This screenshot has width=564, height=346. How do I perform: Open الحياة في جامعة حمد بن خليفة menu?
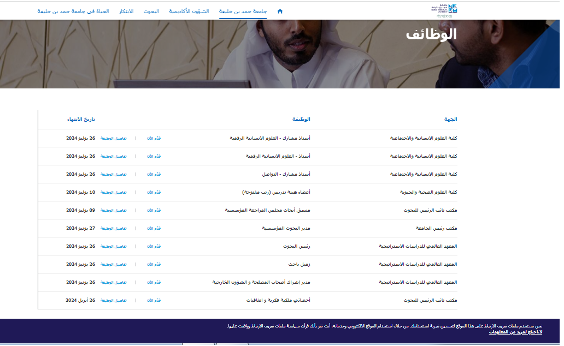pyautogui.click(x=73, y=11)
